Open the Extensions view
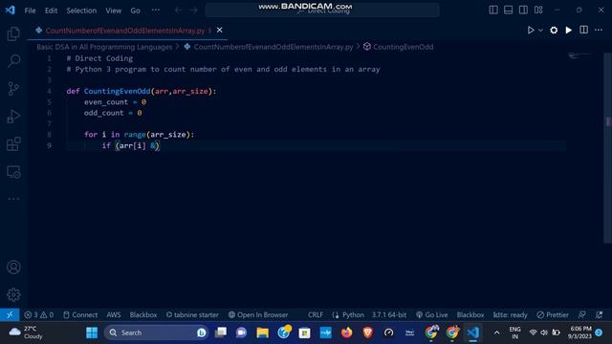The height and width of the screenshot is (344, 612). pyautogui.click(x=13, y=144)
